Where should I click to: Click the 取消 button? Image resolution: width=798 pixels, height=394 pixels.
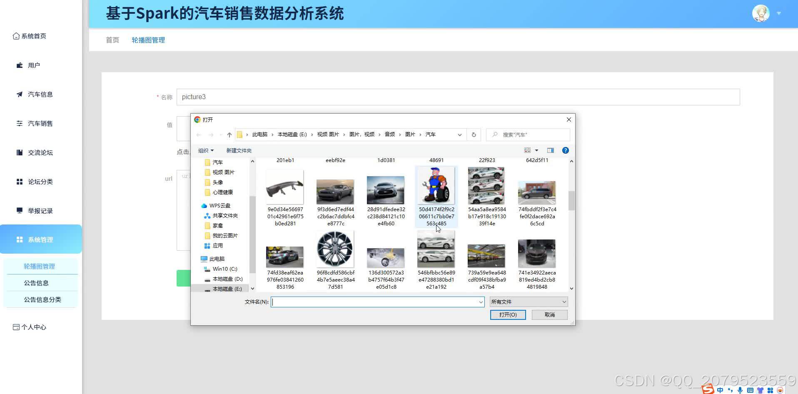550,315
